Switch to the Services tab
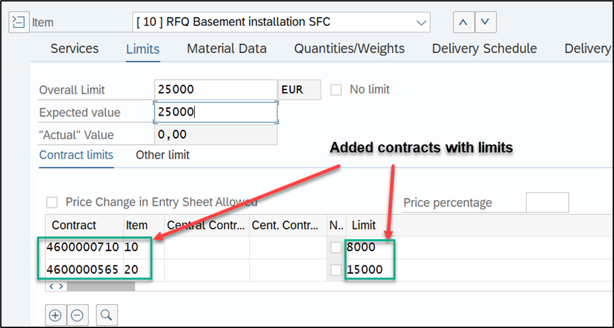This screenshot has width=614, height=328. pos(74,49)
